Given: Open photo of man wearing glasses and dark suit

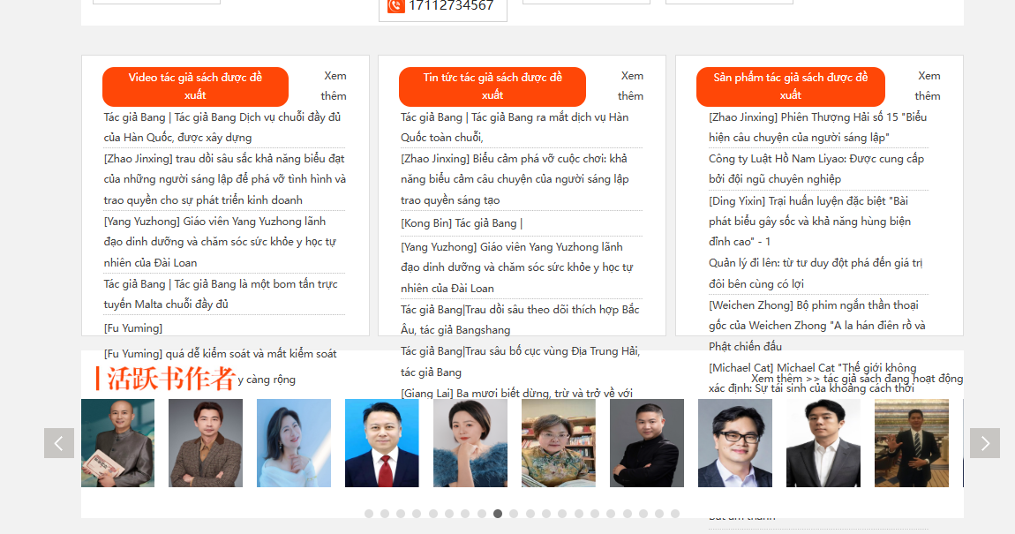Looking at the screenshot, I should pos(735,443).
